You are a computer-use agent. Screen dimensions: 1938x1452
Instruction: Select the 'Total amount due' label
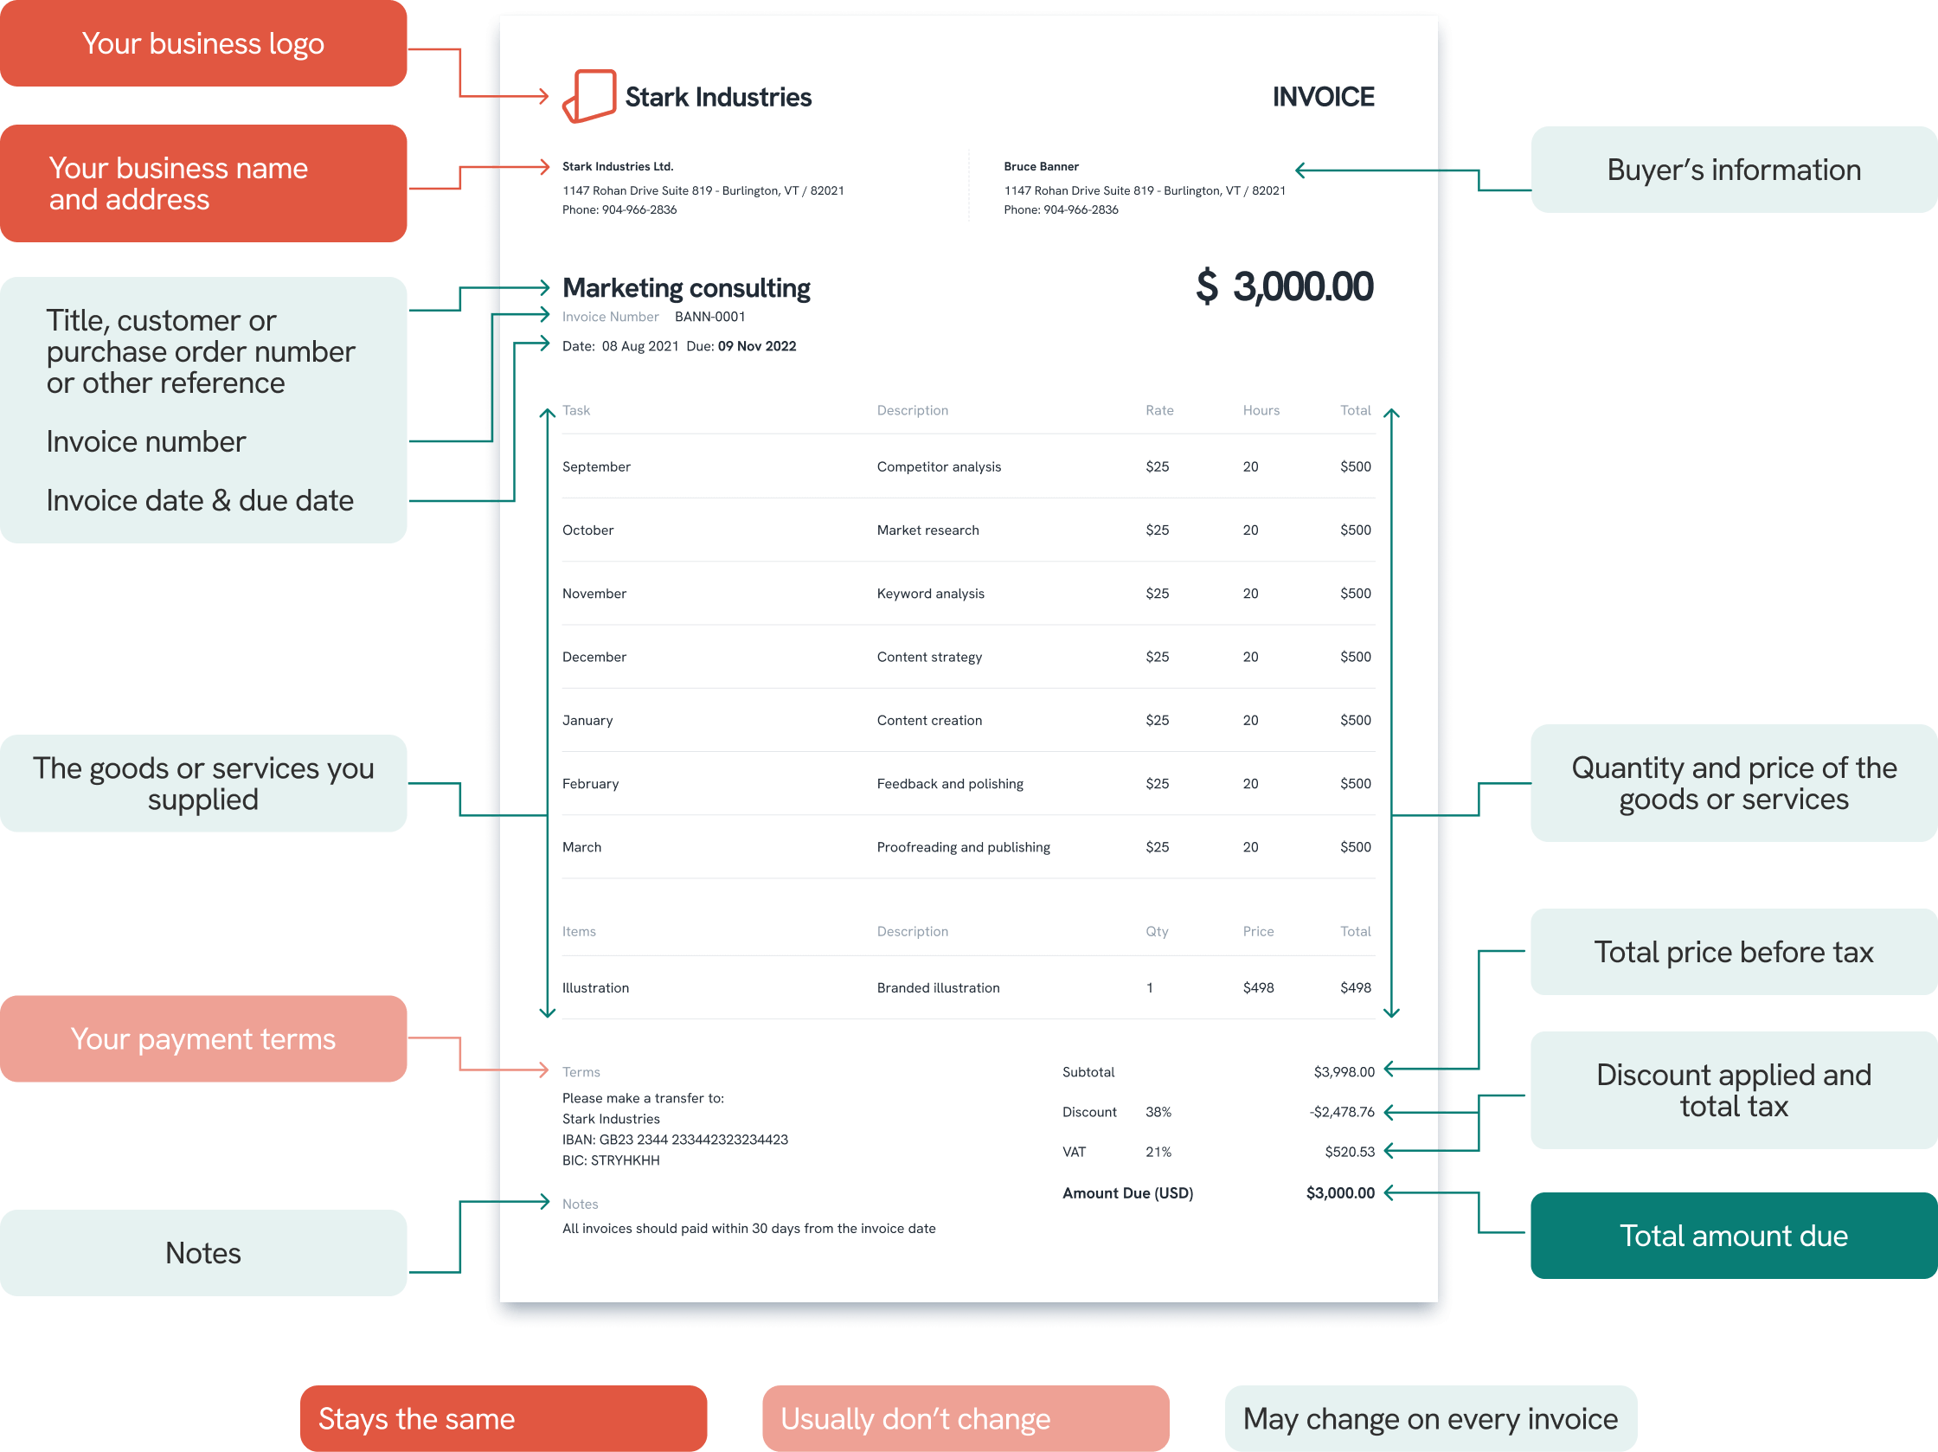(x=1734, y=1236)
